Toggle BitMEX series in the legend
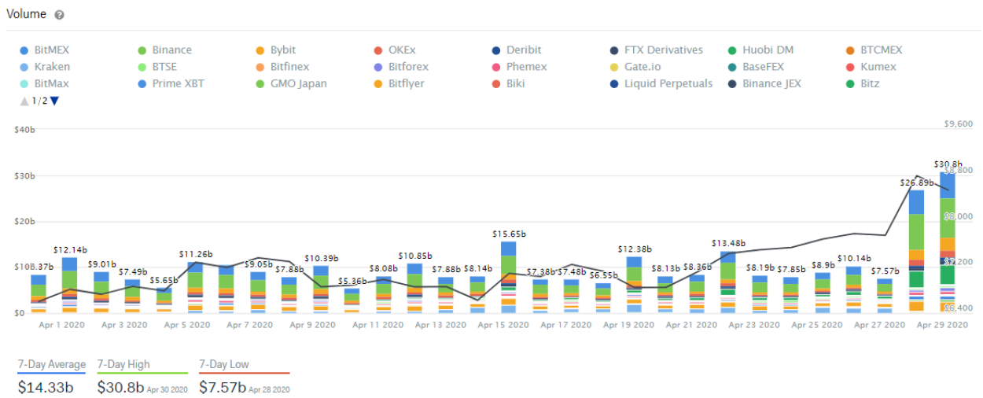This screenshot has height=398, width=983. click(45, 50)
